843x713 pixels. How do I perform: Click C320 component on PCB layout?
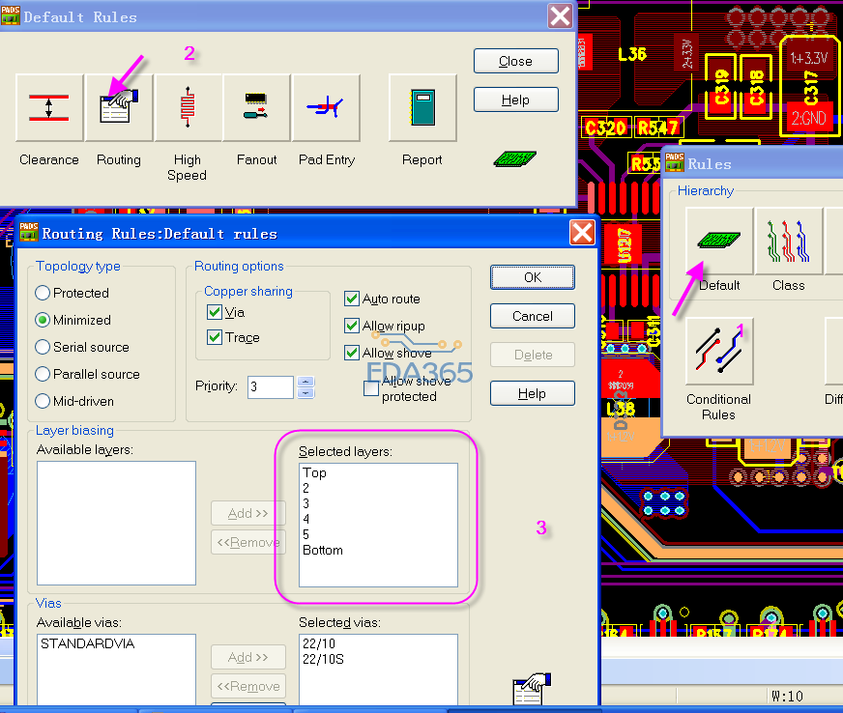(606, 128)
